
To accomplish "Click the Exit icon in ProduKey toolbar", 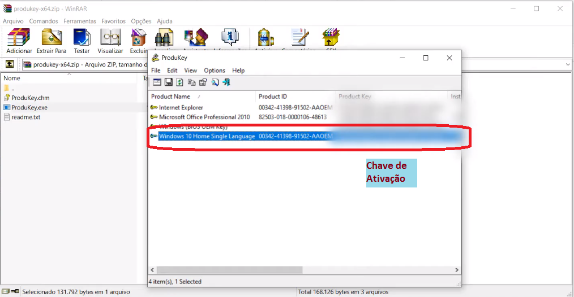I will tap(226, 82).
